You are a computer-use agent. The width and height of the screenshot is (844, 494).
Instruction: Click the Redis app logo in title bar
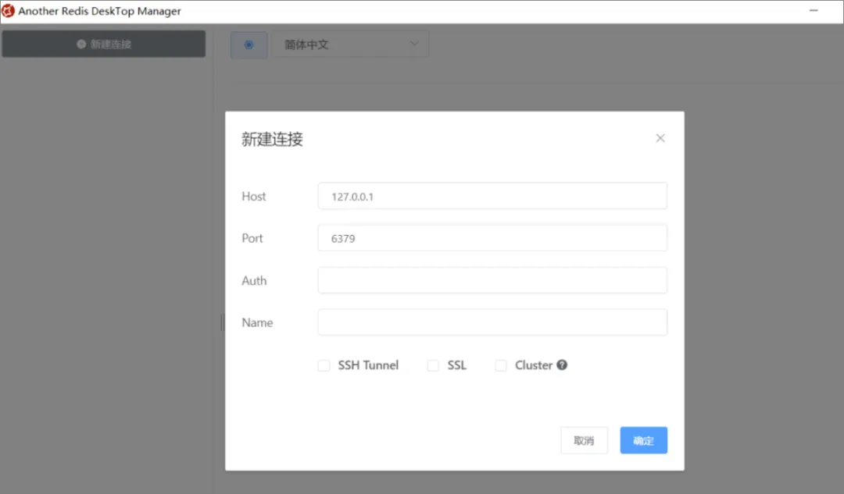(x=8, y=11)
